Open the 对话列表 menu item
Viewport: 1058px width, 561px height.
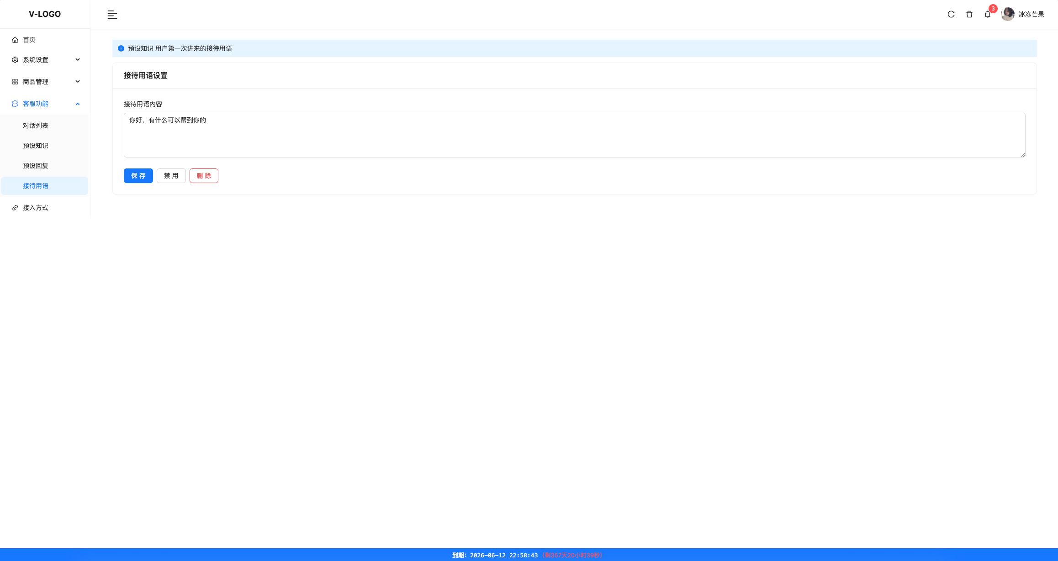(x=36, y=126)
